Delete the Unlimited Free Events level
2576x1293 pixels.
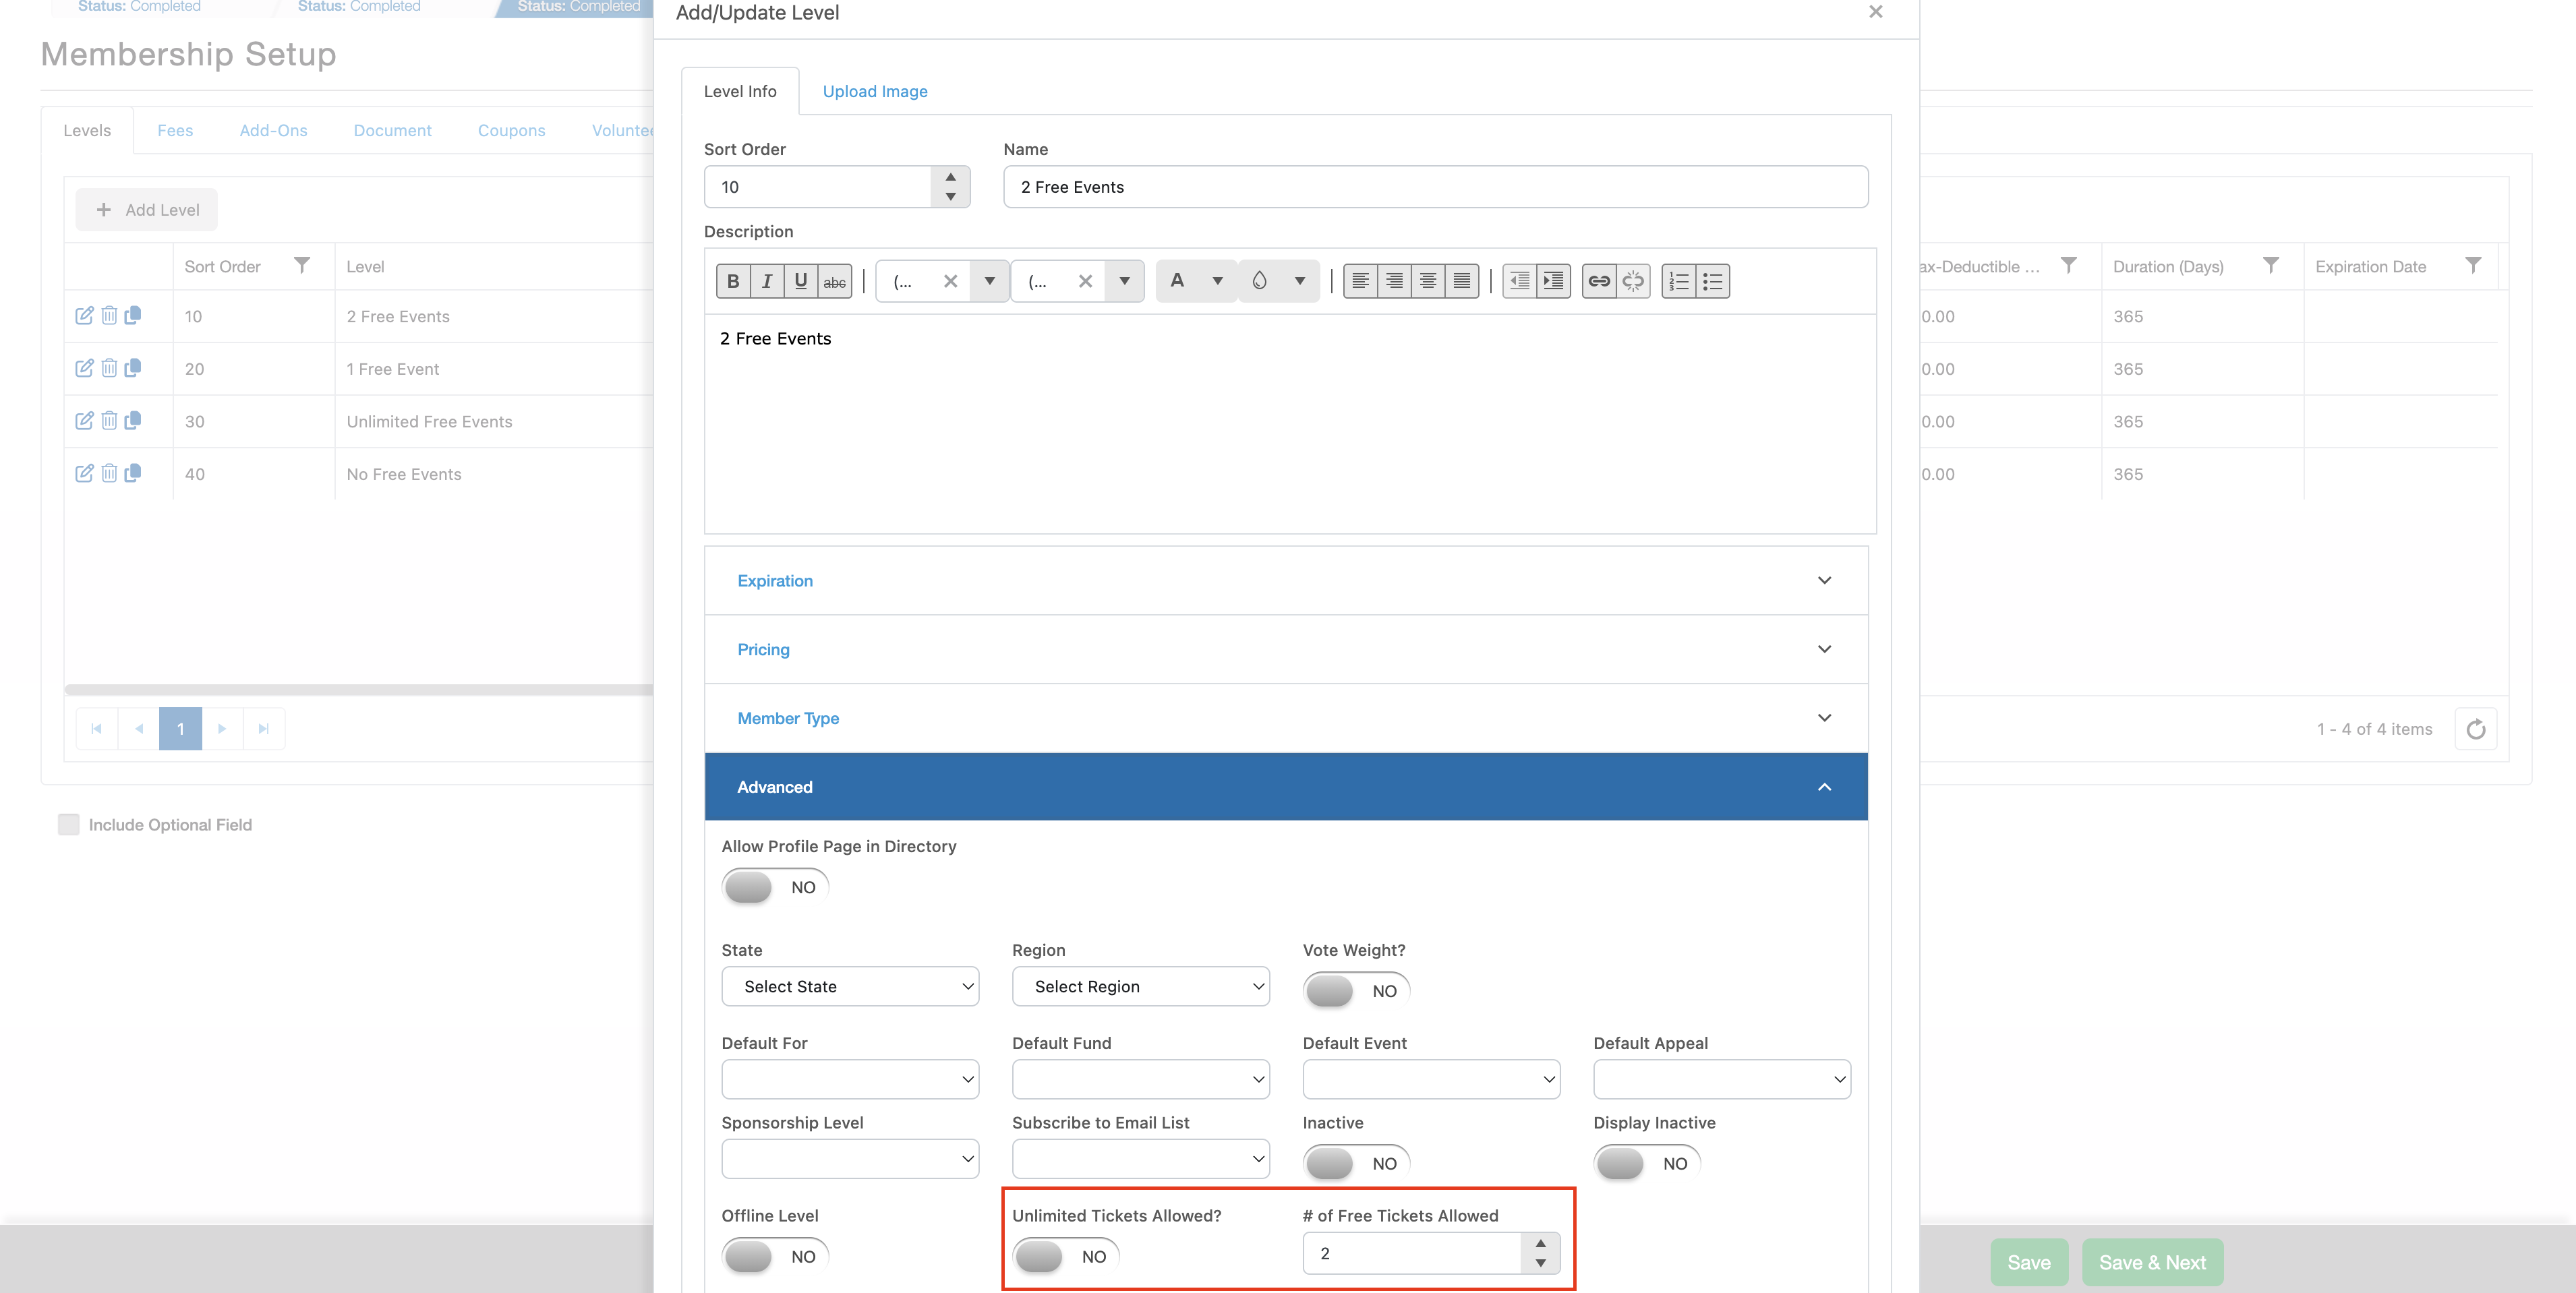tap(109, 421)
